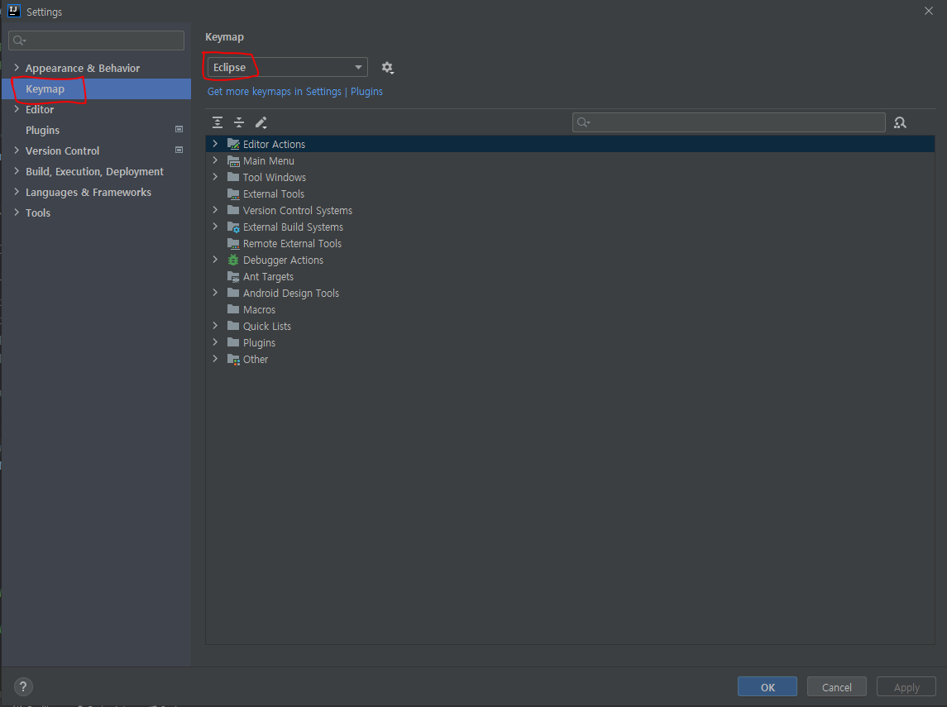Viewport: 947px width, 707px height.
Task: Expand the Tool Windows tree node
Action: tap(215, 177)
